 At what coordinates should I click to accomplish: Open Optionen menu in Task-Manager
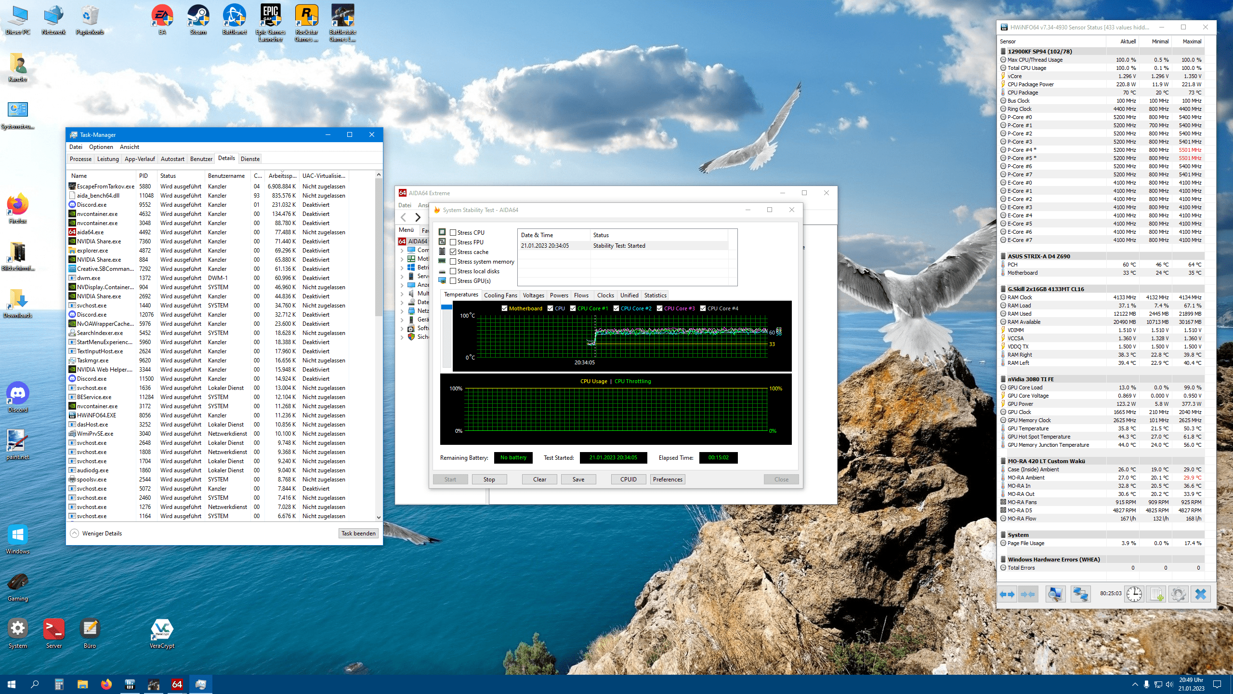click(x=101, y=147)
